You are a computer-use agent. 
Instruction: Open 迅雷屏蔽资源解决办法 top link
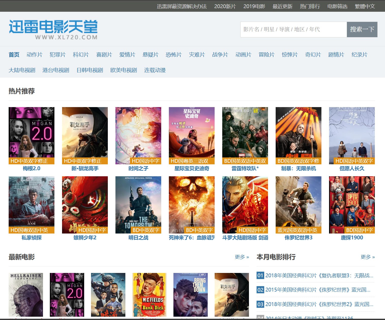[182, 6]
